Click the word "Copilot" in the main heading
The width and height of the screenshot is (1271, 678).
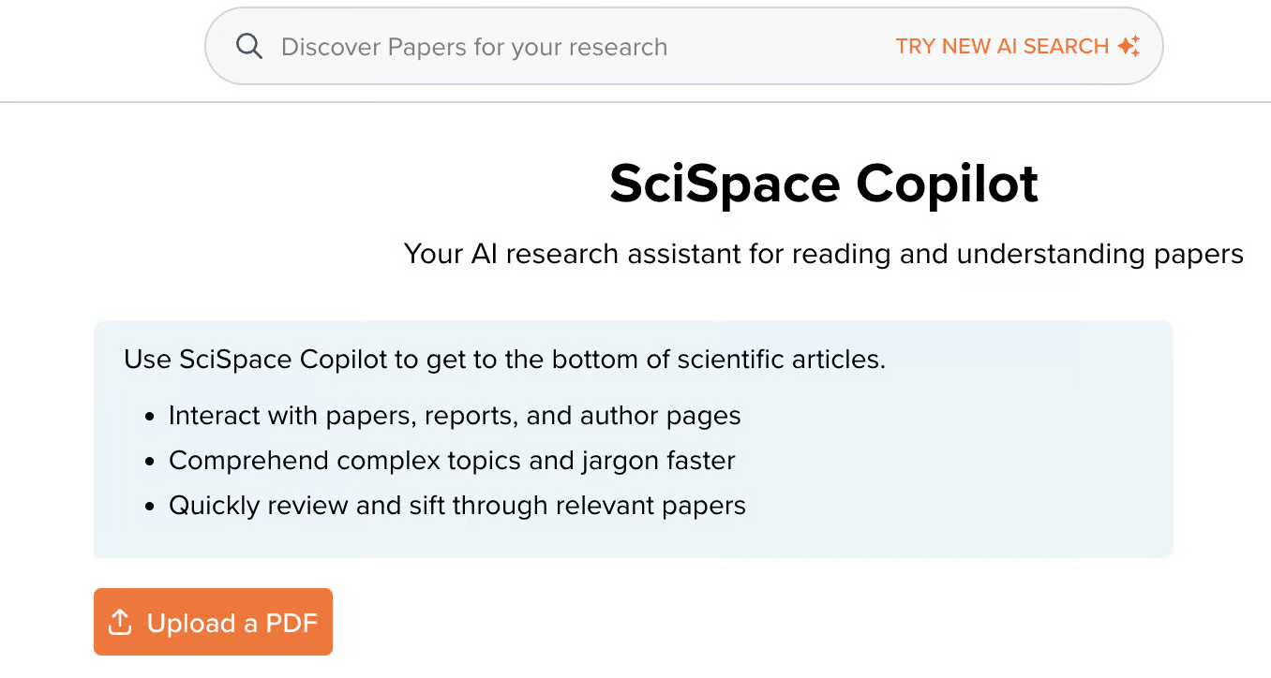[947, 184]
